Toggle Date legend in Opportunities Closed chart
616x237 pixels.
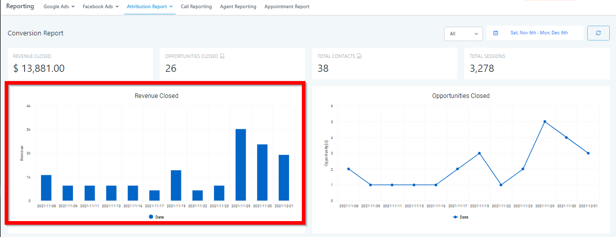pos(460,217)
